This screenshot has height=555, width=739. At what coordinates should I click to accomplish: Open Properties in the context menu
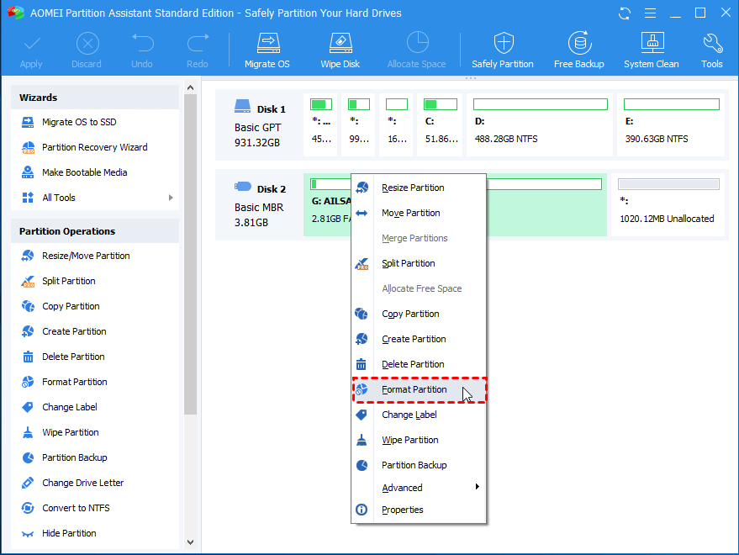(x=402, y=510)
